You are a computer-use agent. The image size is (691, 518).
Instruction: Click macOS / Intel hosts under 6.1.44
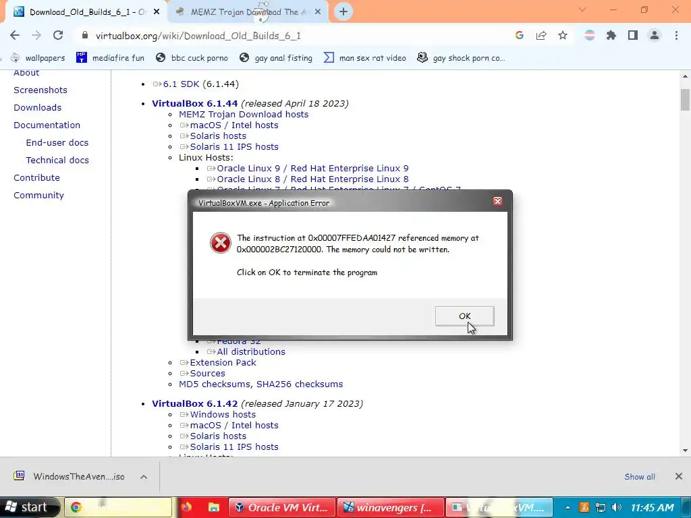point(234,125)
